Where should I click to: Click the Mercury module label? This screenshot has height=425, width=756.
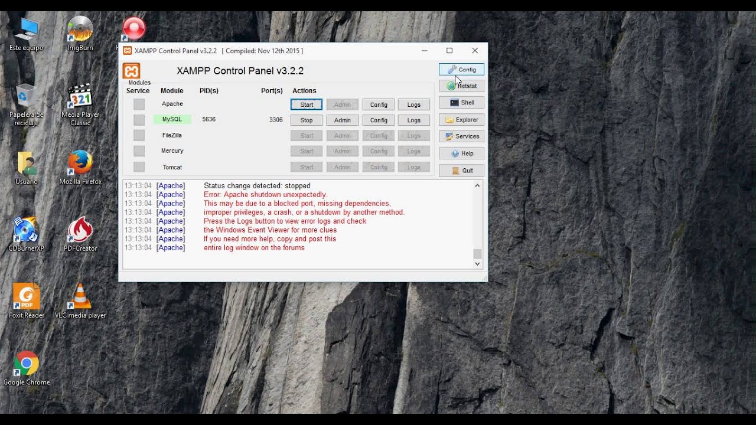(172, 151)
